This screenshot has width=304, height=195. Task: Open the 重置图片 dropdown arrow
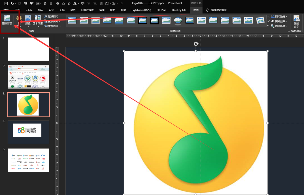pos(61,26)
